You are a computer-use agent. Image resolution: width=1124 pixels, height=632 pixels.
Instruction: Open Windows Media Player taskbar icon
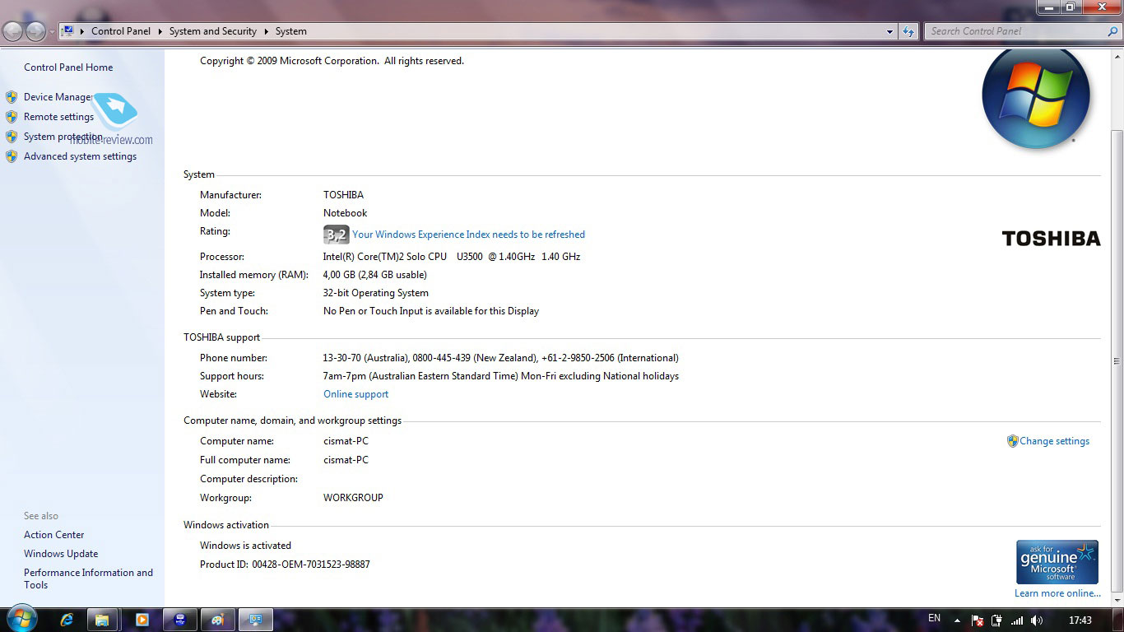(x=142, y=620)
